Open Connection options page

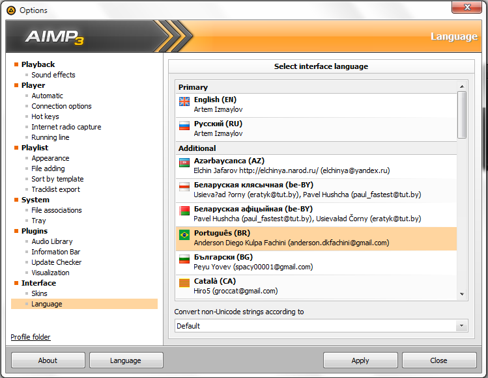(61, 106)
